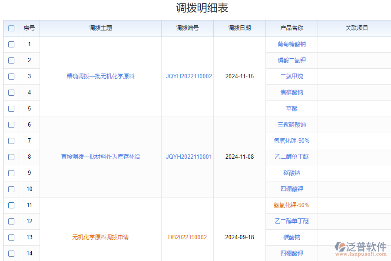Image resolution: width=391 pixels, height=261 pixels.
Task: Open the 葡萄糖酸钠 product link
Action: coord(291,44)
